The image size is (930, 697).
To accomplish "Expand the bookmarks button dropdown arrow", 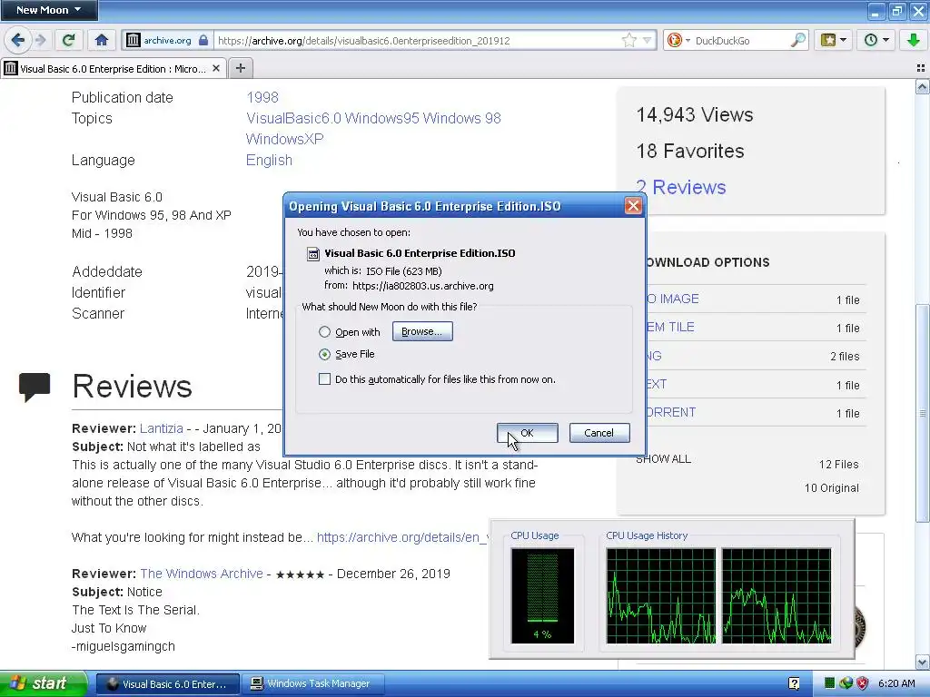I will (843, 40).
